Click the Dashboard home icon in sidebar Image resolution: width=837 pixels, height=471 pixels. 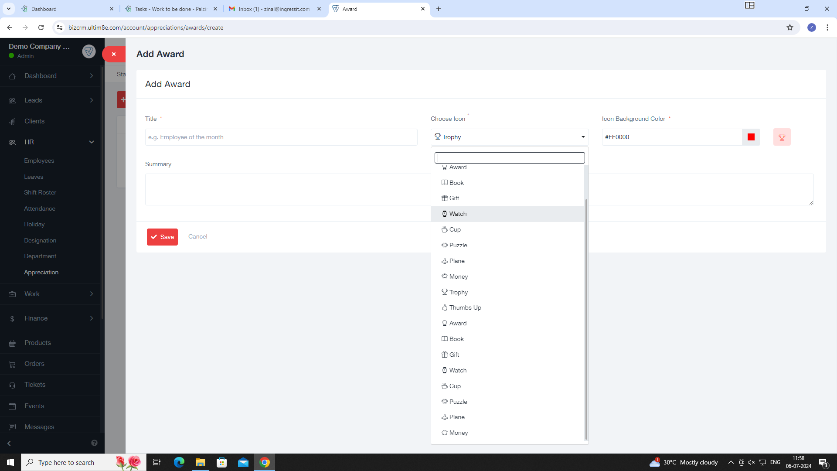(x=12, y=76)
